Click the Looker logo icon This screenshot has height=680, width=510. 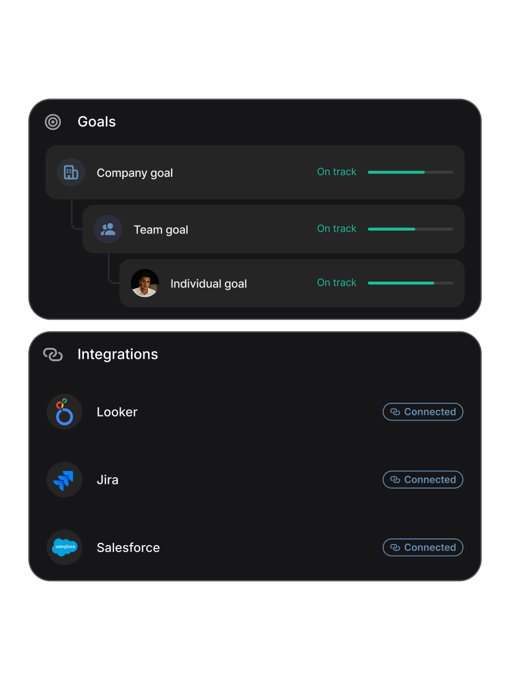pyautogui.click(x=64, y=412)
